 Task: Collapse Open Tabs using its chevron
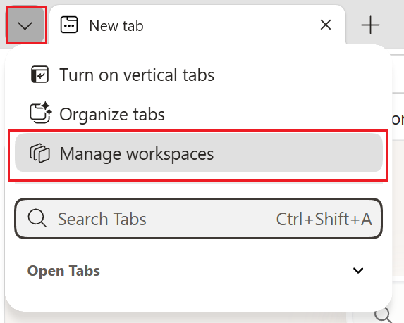(358, 270)
